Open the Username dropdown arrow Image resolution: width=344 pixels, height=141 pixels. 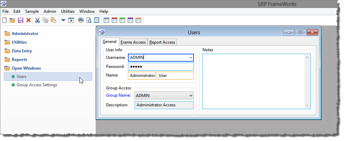pos(191,58)
